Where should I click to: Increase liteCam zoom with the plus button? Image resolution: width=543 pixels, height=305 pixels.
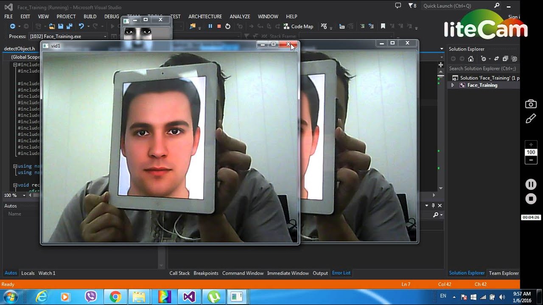pos(531,145)
